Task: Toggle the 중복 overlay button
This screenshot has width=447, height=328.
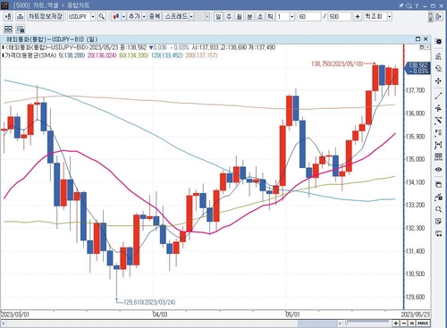Action: pos(155,17)
